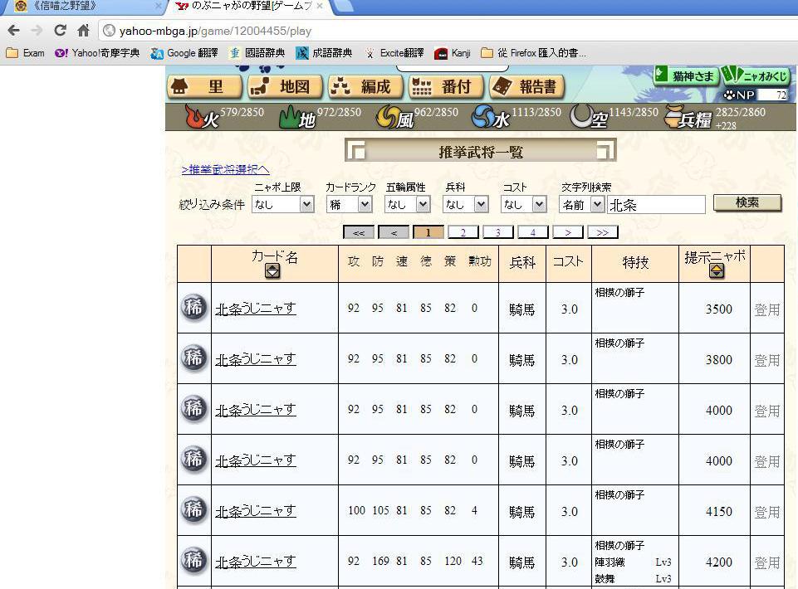The width and height of the screenshot is (798, 589).
Task: Click 登用 for the 3800 card
Action: [767, 360]
